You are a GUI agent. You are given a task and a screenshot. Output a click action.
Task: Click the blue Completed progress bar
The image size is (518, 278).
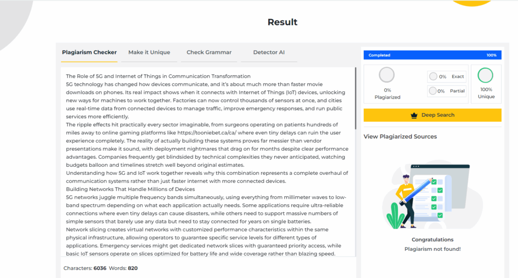pos(433,55)
